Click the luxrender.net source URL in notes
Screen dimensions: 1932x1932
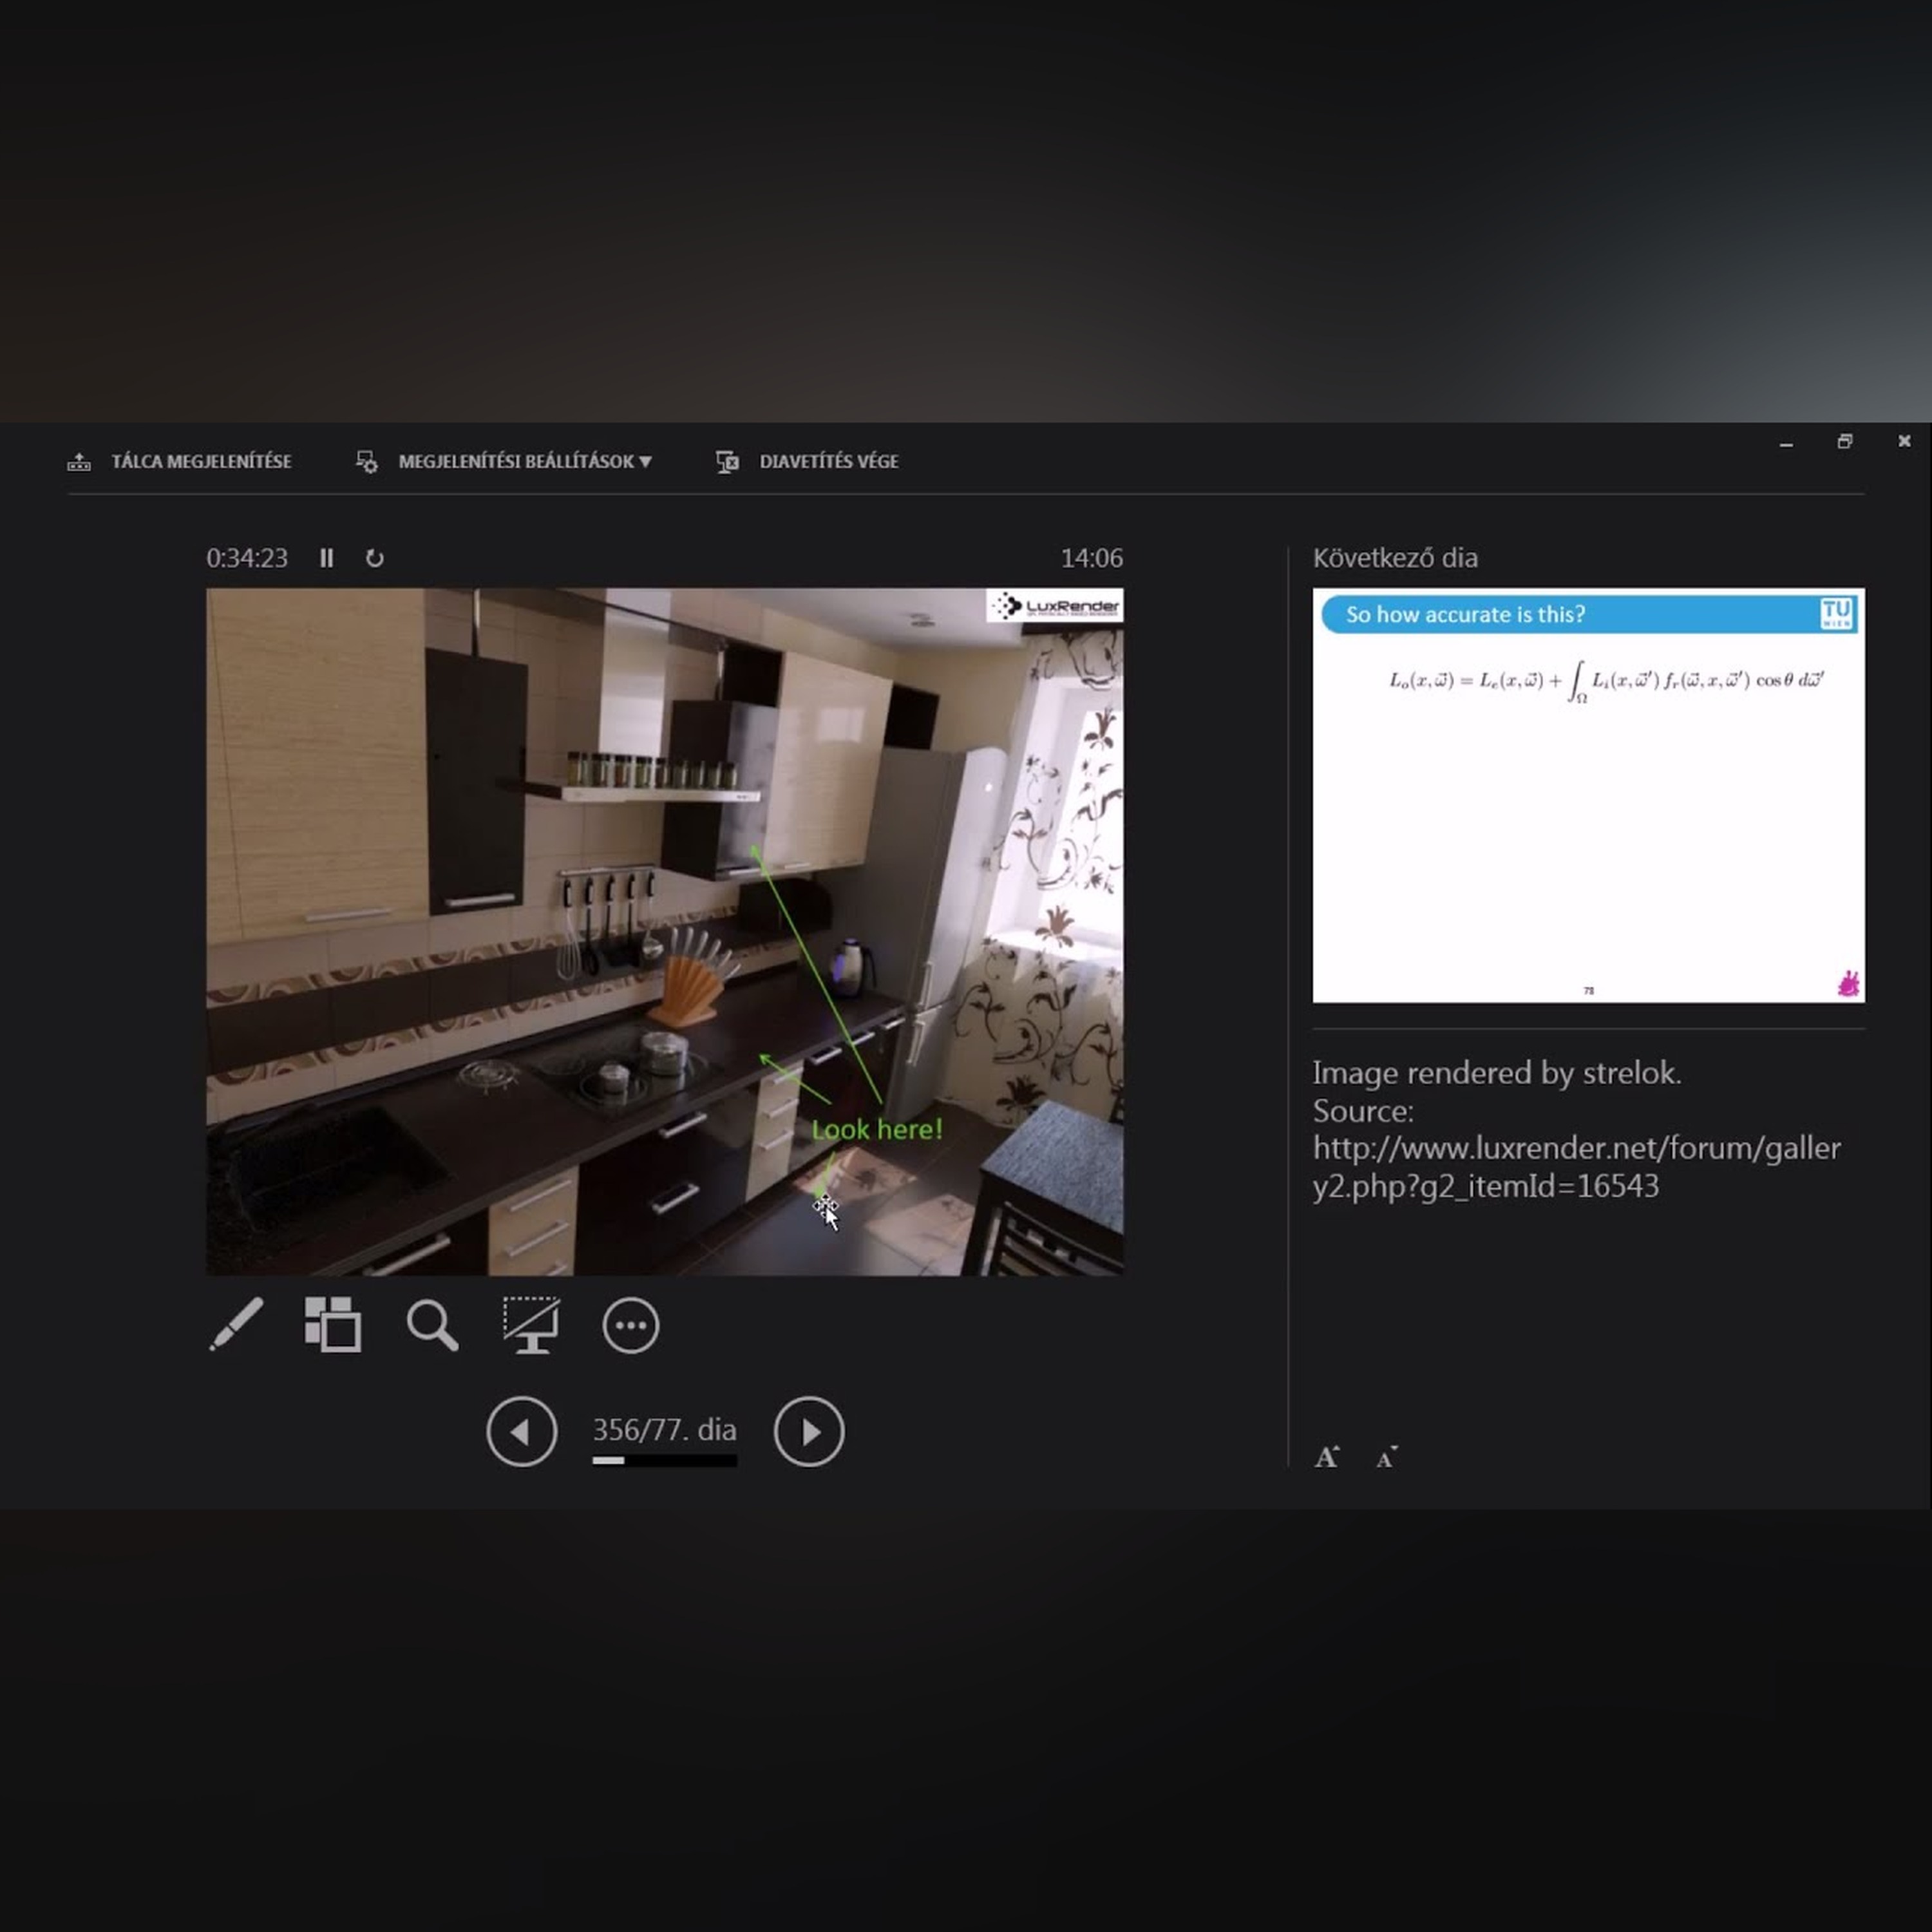1576,1167
